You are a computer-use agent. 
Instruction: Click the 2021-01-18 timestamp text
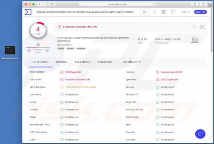pos(168,39)
